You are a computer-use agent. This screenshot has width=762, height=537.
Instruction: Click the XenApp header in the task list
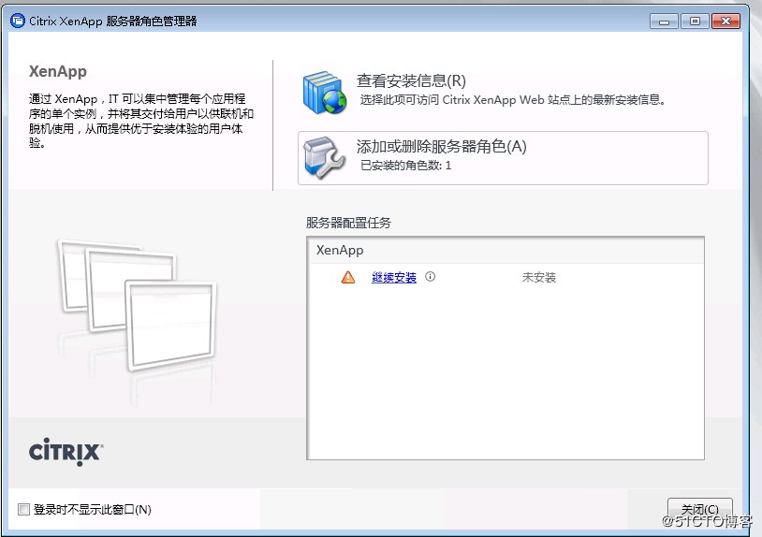pos(340,250)
